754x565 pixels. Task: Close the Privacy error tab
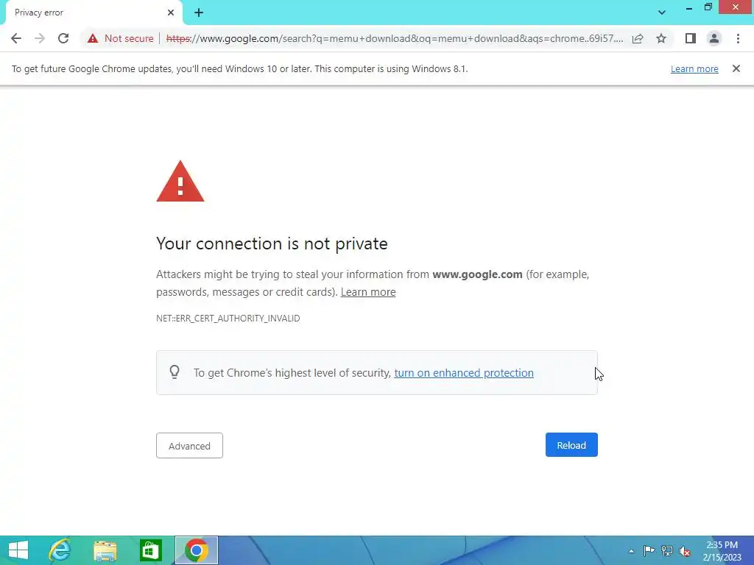tap(171, 13)
